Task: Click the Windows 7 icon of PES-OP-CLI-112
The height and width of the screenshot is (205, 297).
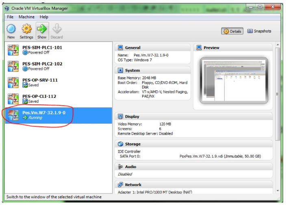Action: (x=13, y=99)
